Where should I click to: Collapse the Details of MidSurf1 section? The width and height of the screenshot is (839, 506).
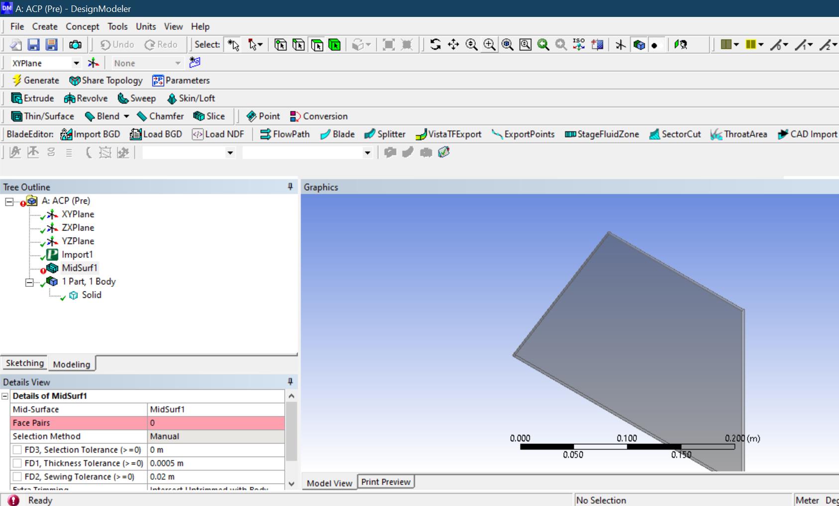[5, 396]
